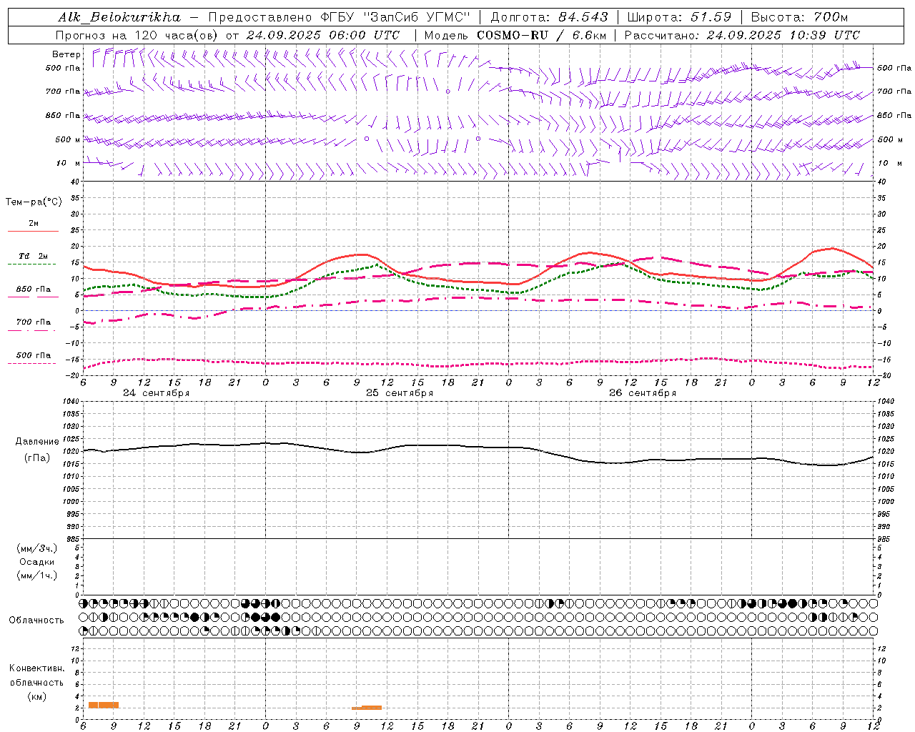The height and width of the screenshot is (732, 915).
Task: Select the 700 гПа label left of wind barbs
Action: click(x=63, y=91)
